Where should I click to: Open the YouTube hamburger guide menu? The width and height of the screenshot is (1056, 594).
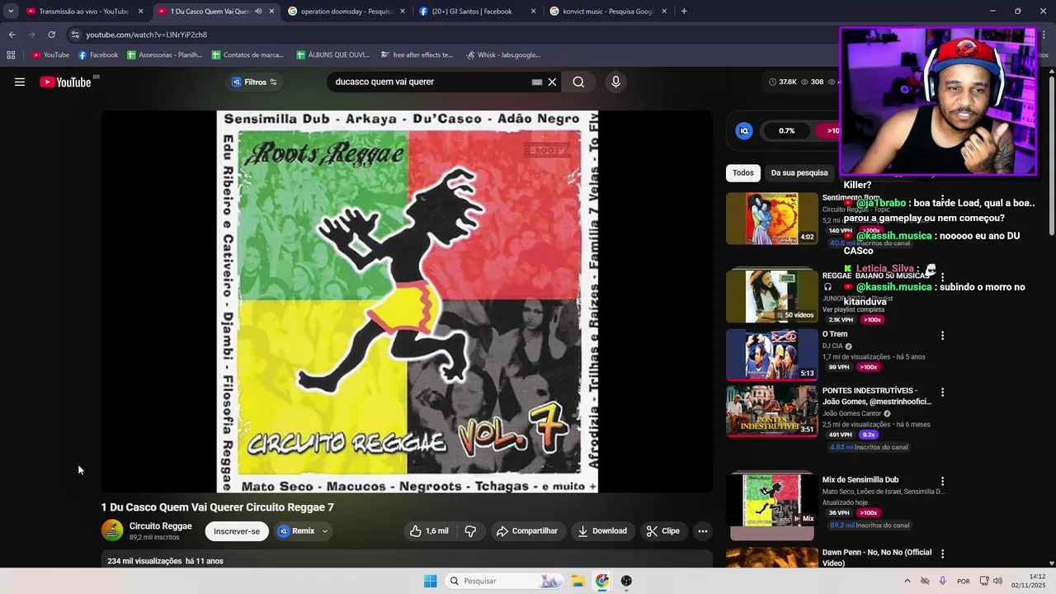point(20,82)
